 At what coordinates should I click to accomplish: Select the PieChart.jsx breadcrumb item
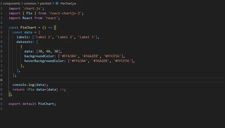click(x=68, y=3)
